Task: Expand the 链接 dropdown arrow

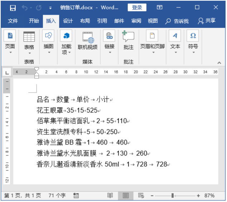Action: [x=110, y=53]
